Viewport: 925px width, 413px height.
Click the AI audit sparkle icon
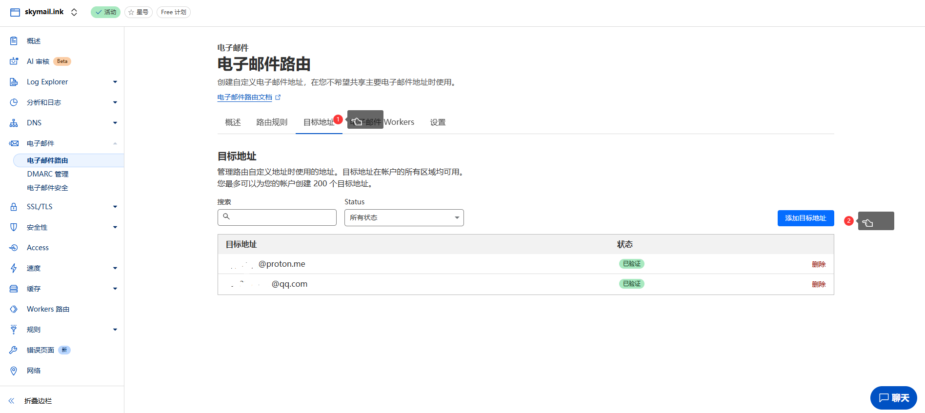14,61
